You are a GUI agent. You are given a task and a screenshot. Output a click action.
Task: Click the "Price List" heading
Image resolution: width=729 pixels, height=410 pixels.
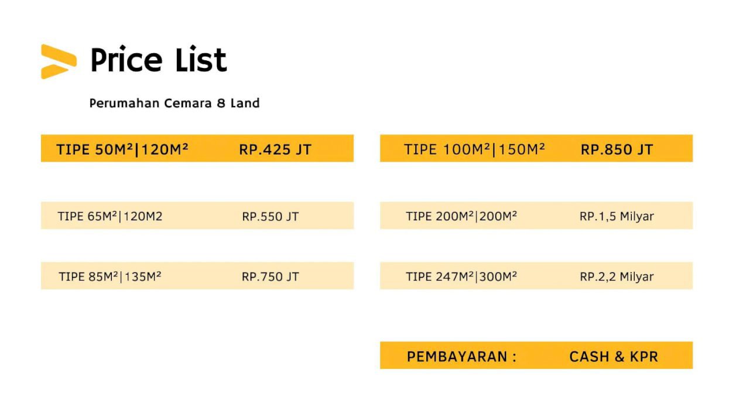(158, 60)
